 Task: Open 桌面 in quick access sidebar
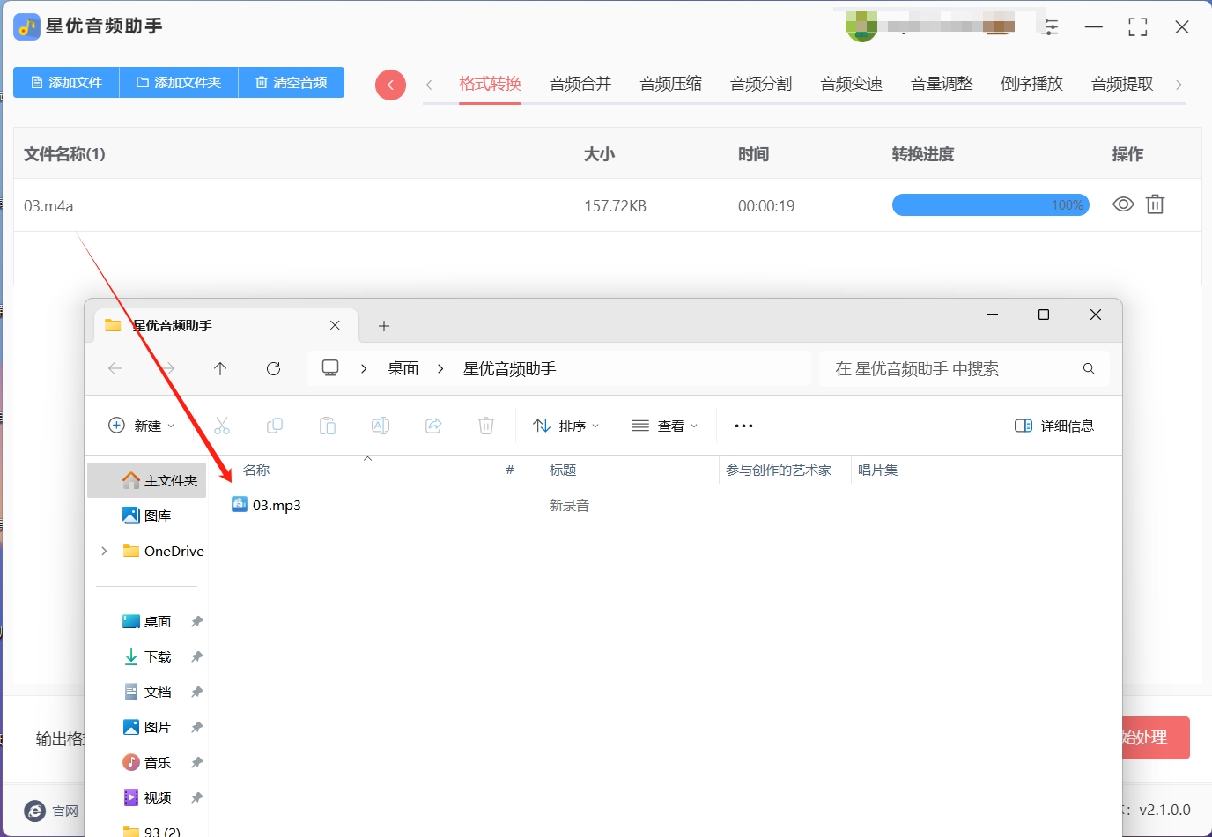pos(147,621)
